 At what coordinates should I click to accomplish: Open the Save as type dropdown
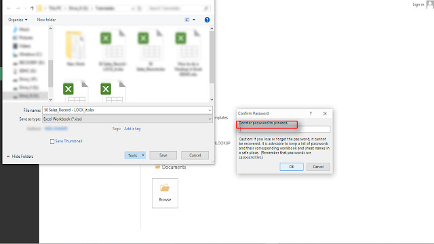pos(127,119)
